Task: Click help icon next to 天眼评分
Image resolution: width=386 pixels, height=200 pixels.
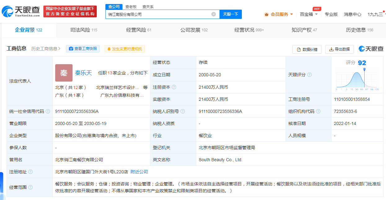Action: click(309, 75)
